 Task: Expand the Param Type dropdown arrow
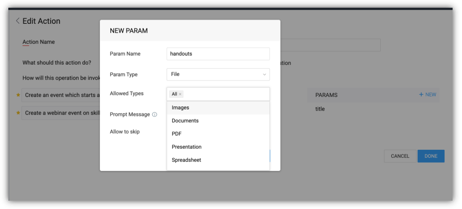(264, 75)
